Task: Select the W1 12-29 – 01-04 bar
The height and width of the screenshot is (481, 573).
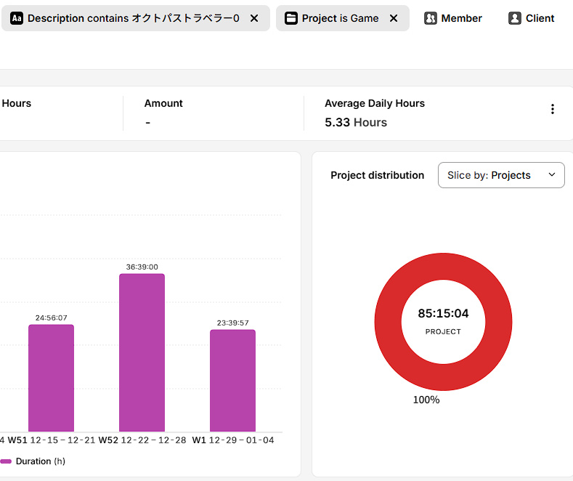Action: coord(232,381)
